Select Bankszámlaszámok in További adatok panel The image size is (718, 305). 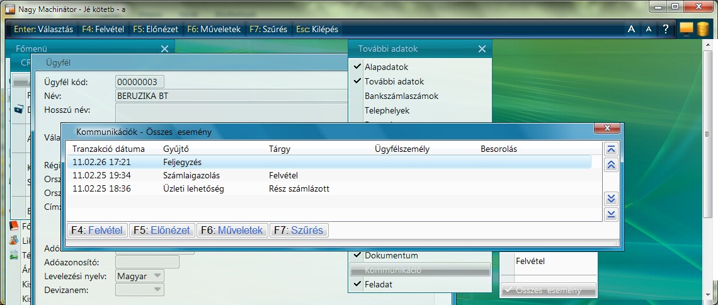(x=401, y=96)
